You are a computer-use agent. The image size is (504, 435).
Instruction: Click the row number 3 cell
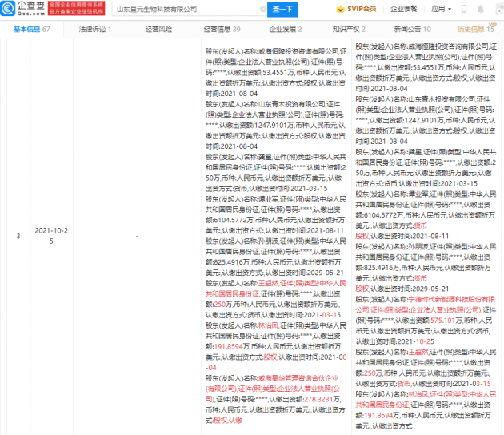(18, 236)
